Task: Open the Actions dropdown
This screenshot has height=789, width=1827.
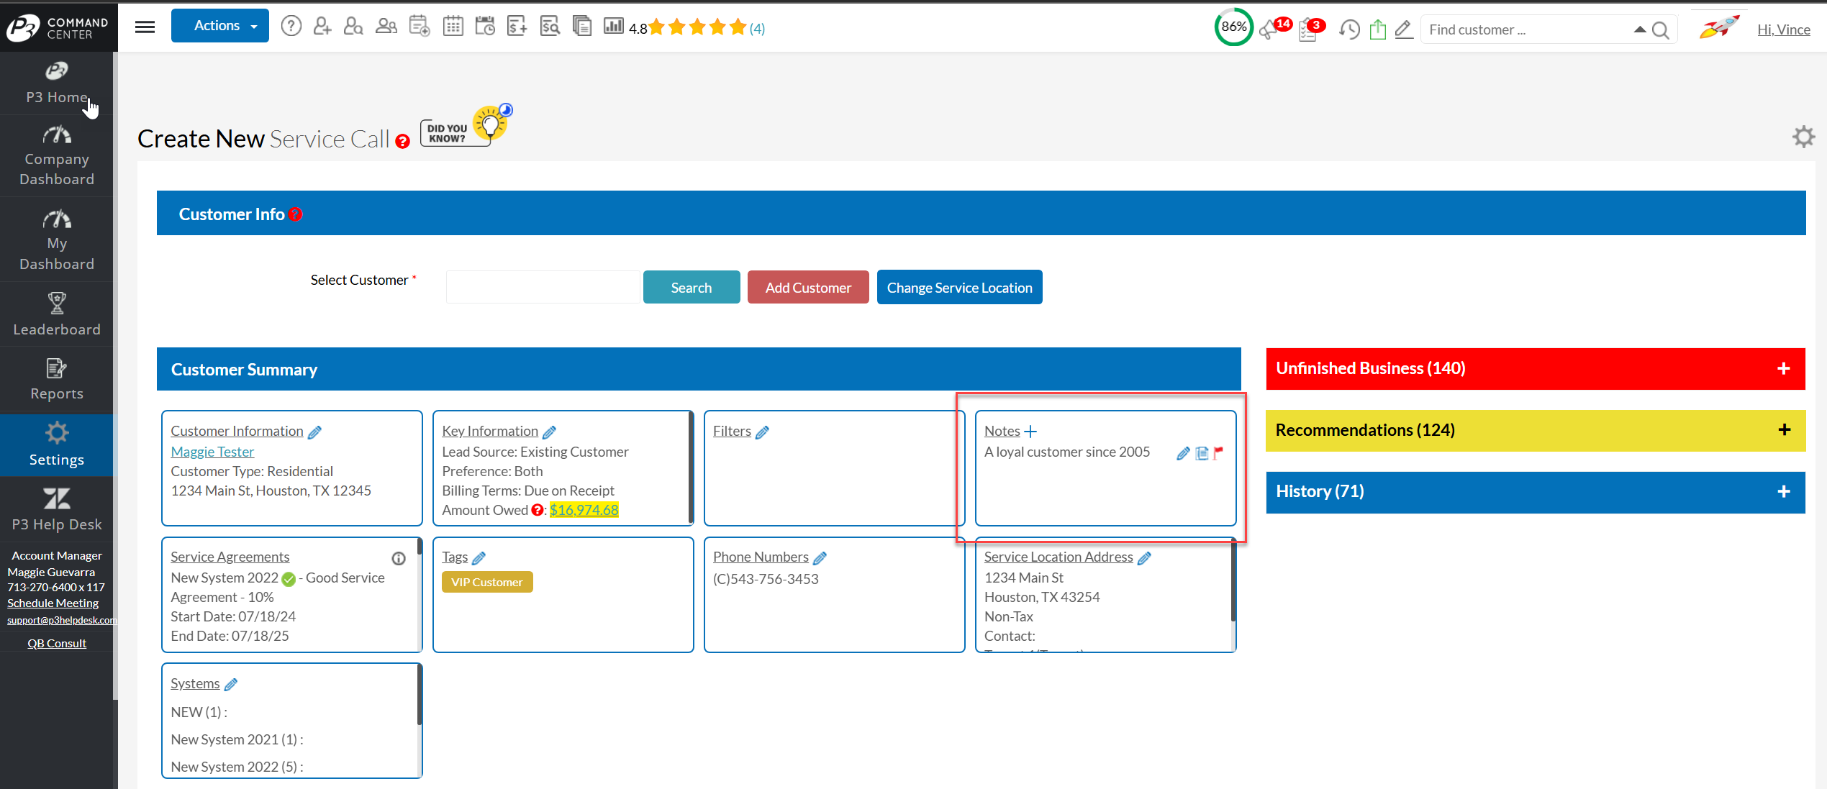Action: click(x=220, y=26)
